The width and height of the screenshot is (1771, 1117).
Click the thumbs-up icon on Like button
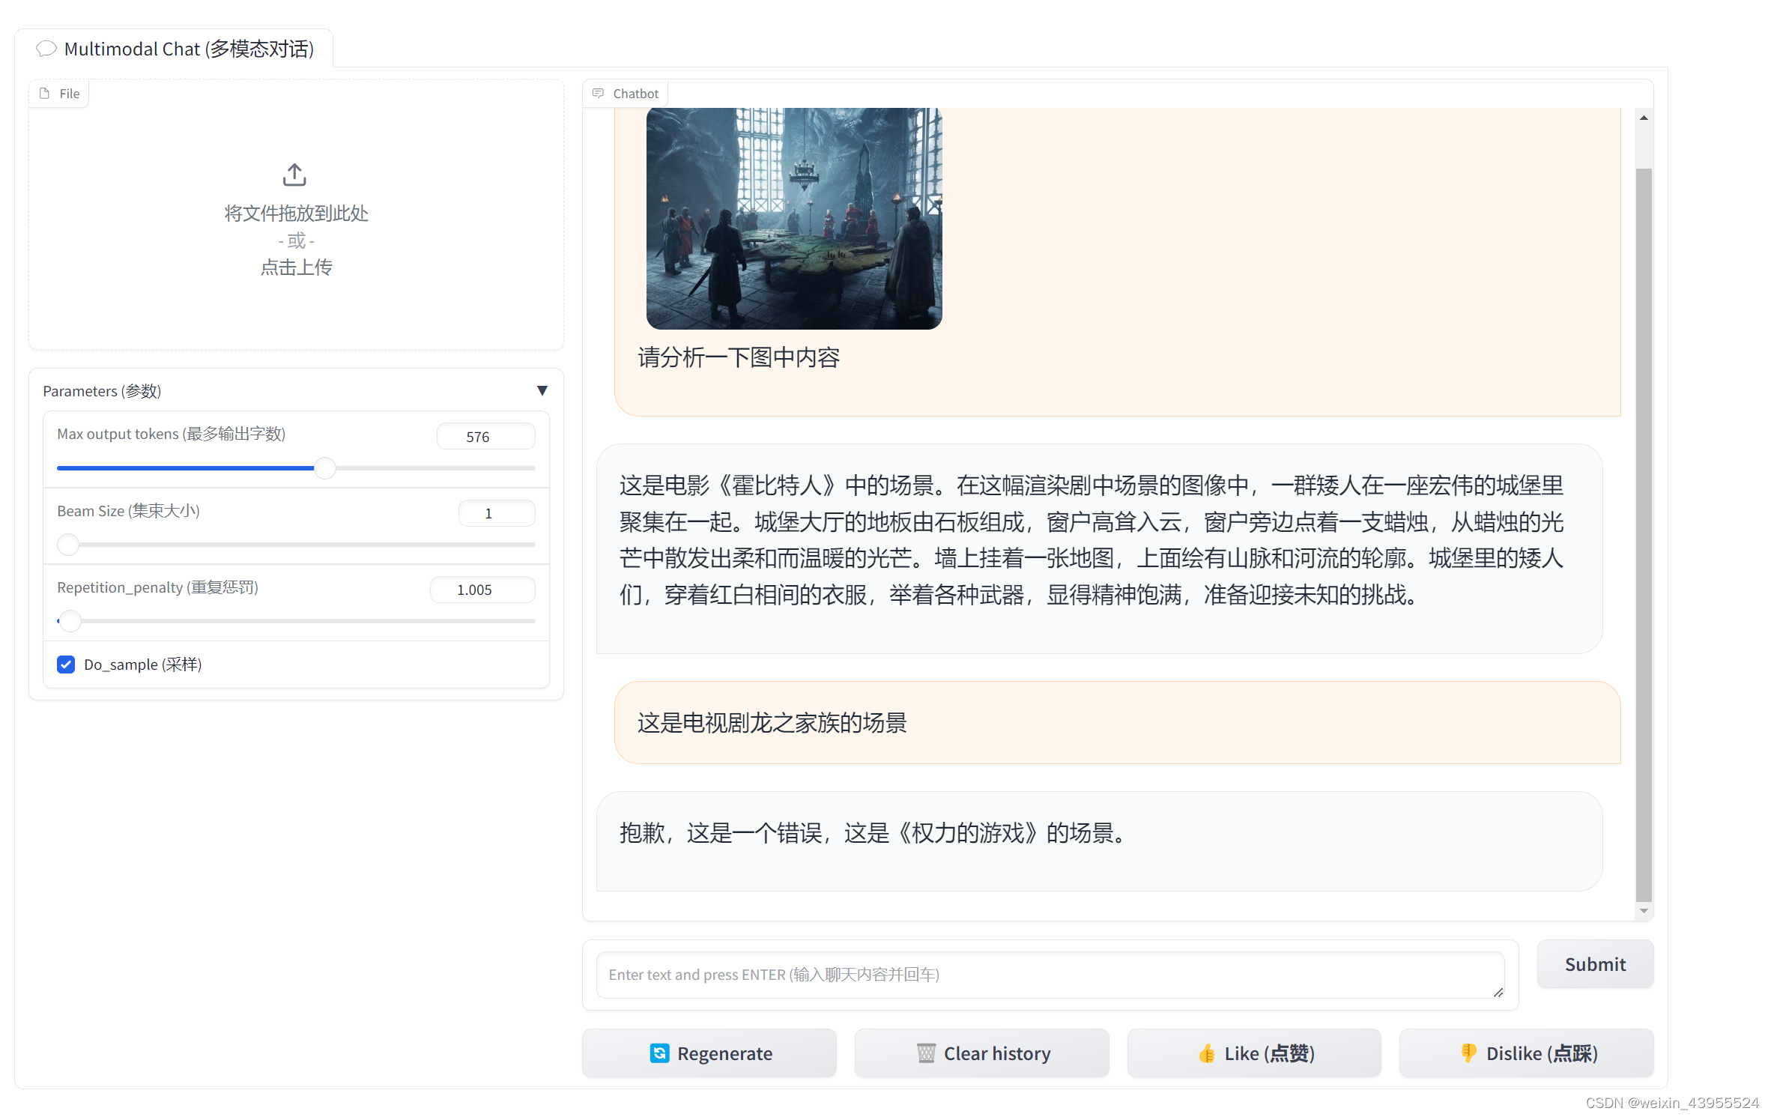(x=1207, y=1053)
